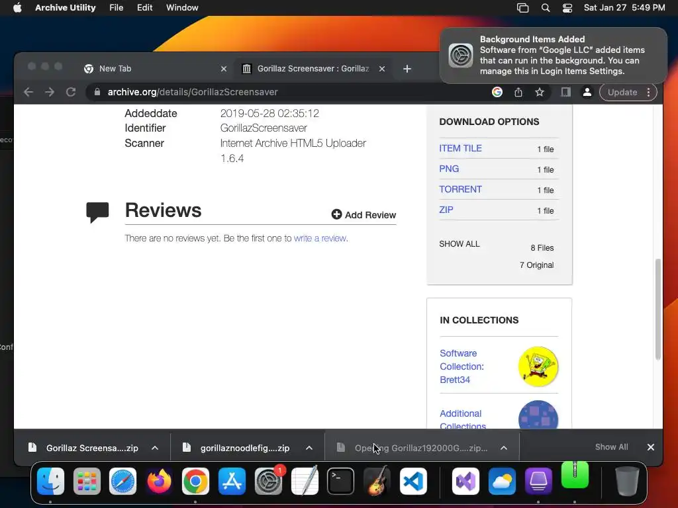Image resolution: width=678 pixels, height=508 pixels.
Task: Open the Software Collection: Brett34 link
Action: click(461, 366)
